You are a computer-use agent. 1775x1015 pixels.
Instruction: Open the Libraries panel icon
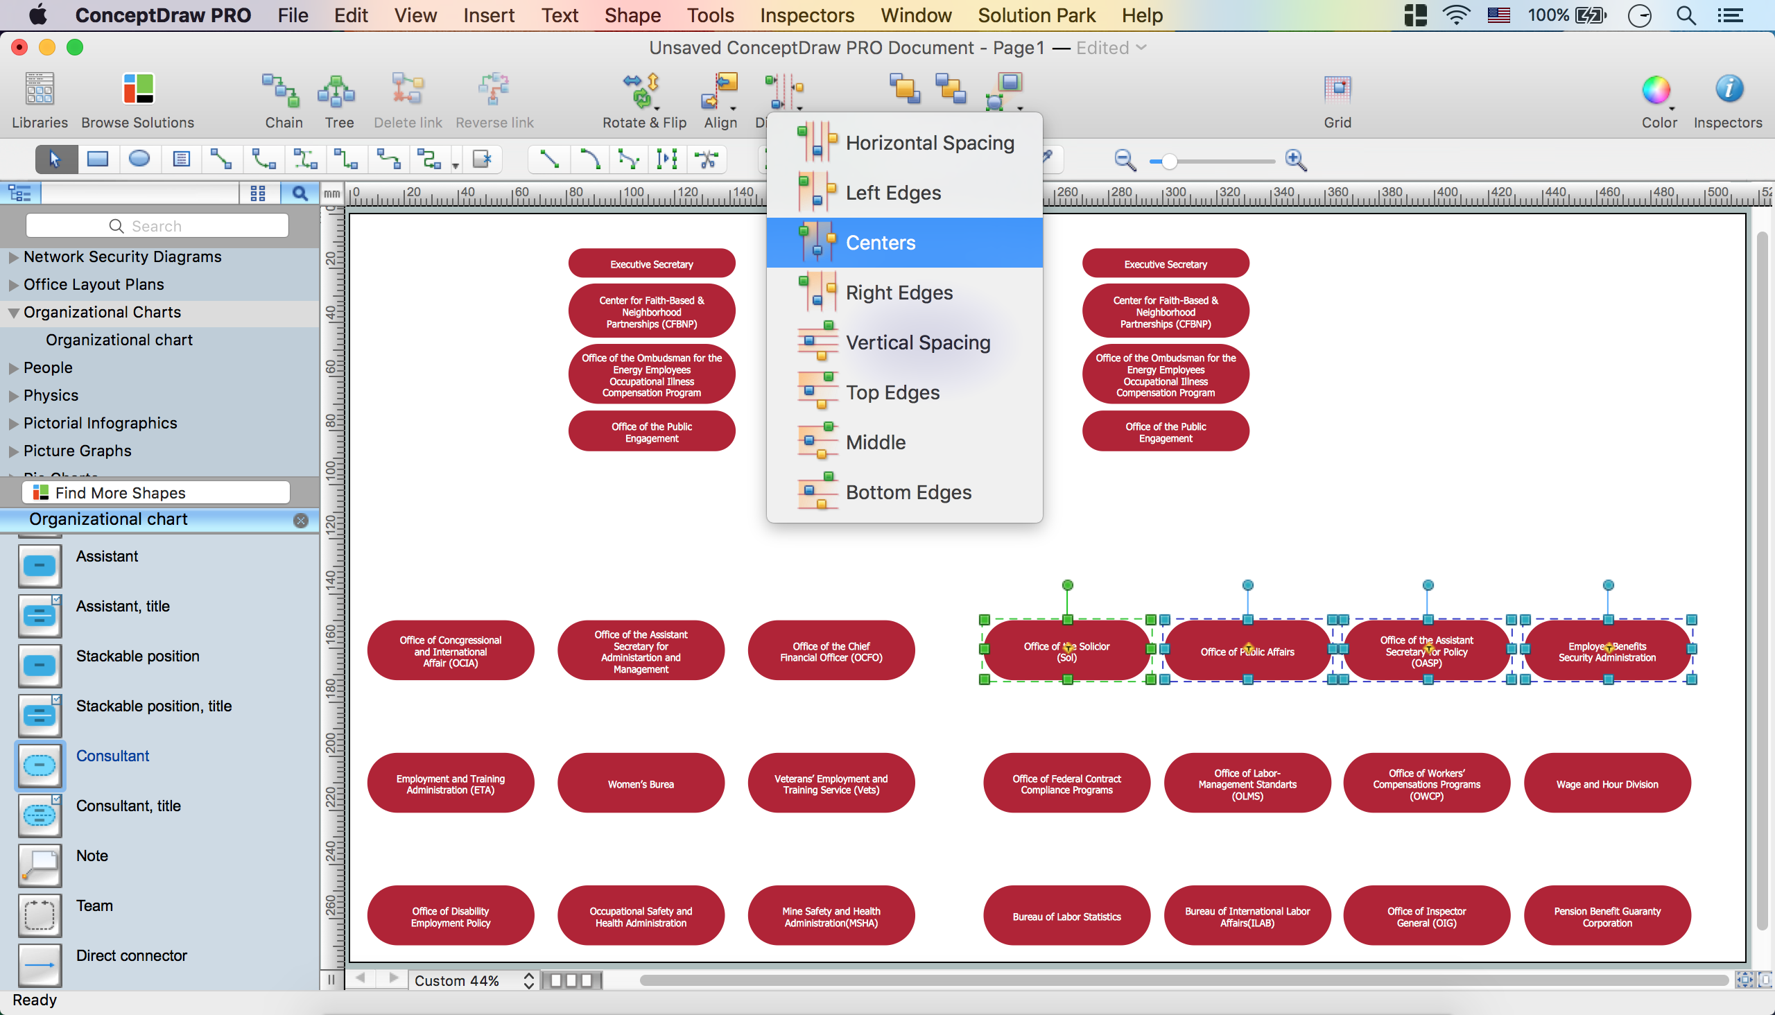tap(39, 89)
